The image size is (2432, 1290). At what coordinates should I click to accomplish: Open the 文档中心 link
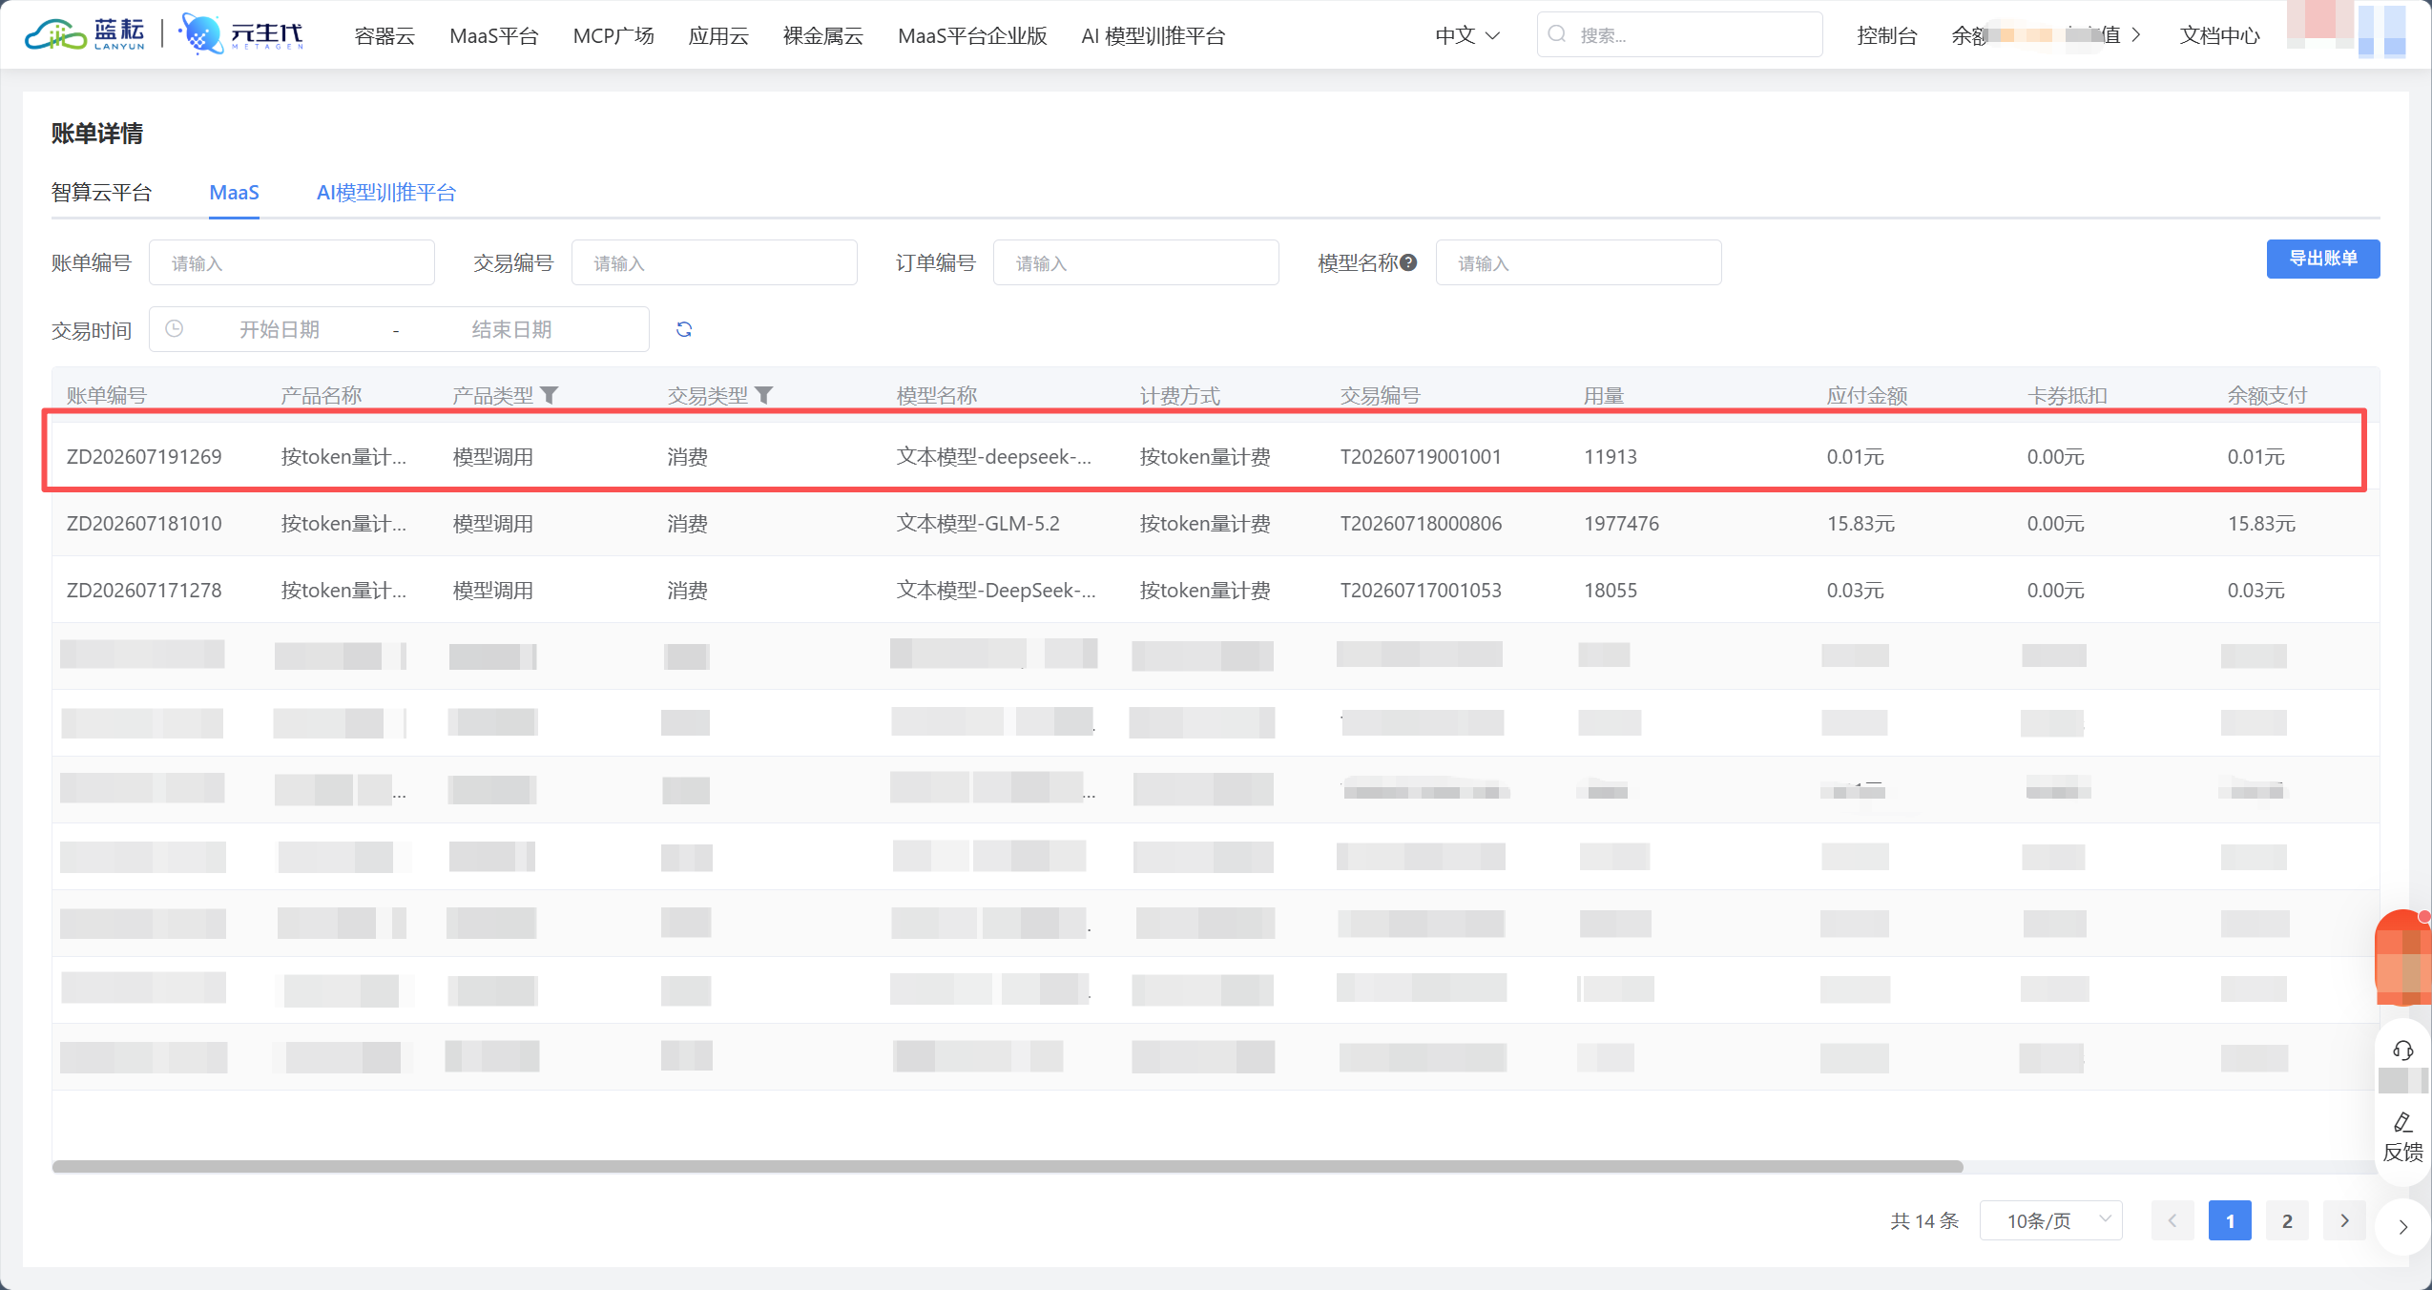click(x=2219, y=35)
